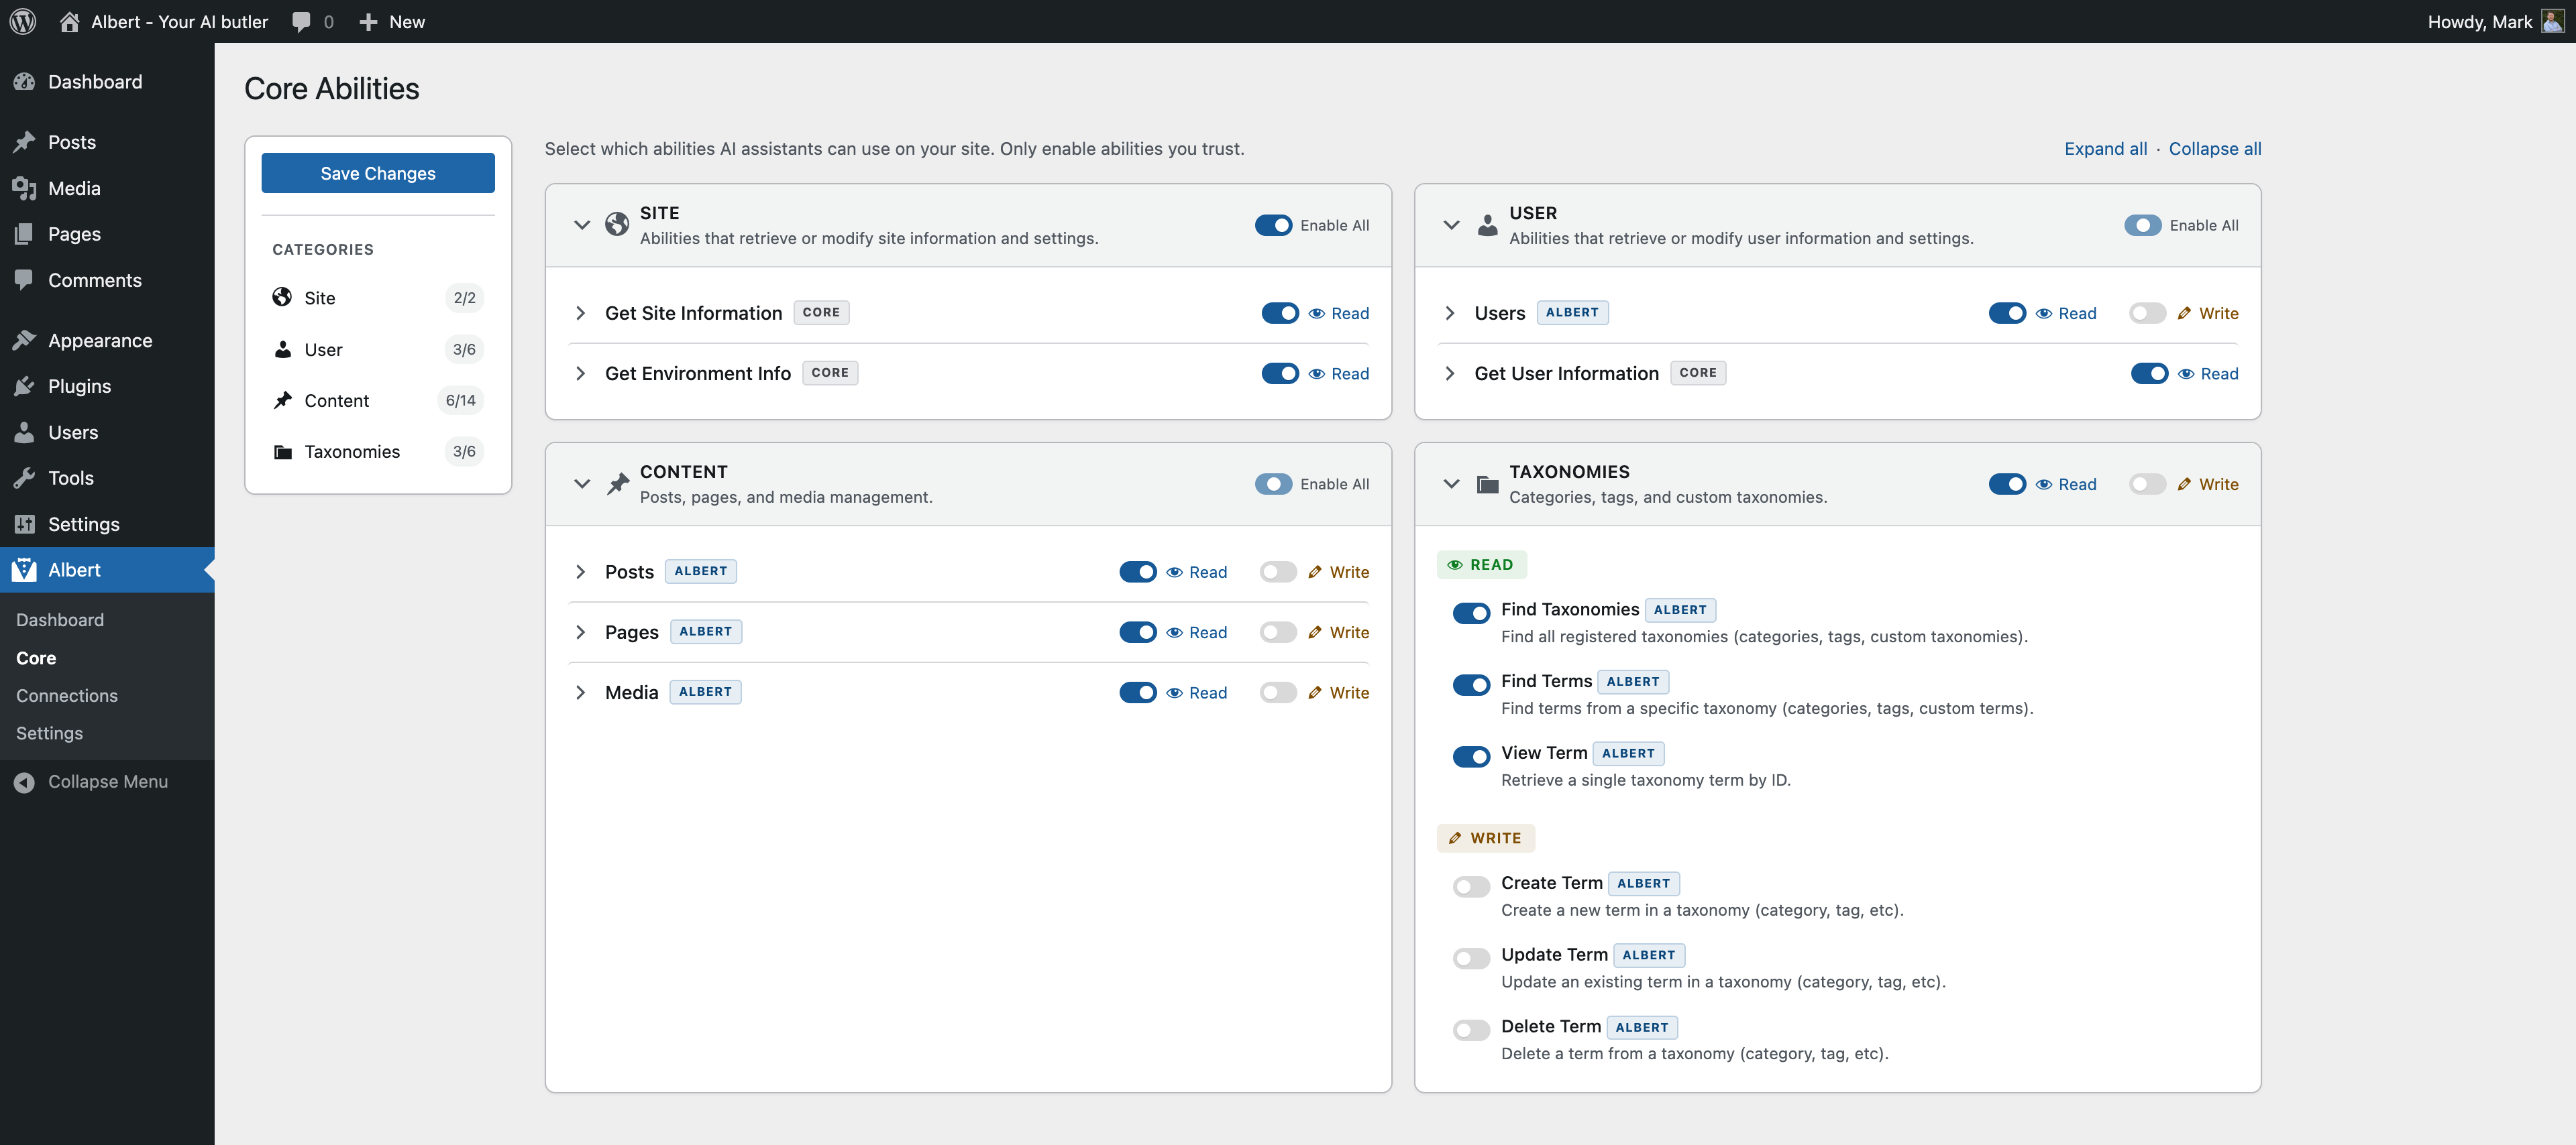Disable the Find Terms toggle
The height and width of the screenshot is (1145, 2576).
click(x=1471, y=684)
